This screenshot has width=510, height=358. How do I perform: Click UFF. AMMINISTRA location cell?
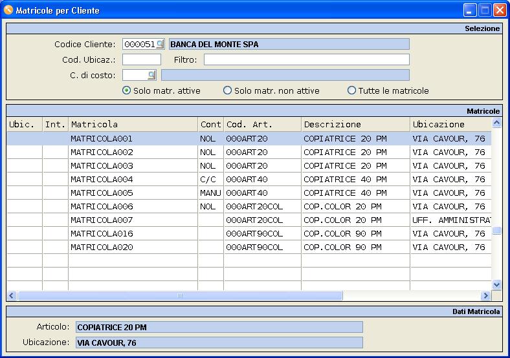coord(451,220)
